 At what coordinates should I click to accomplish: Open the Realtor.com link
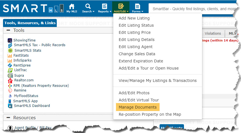24,80
